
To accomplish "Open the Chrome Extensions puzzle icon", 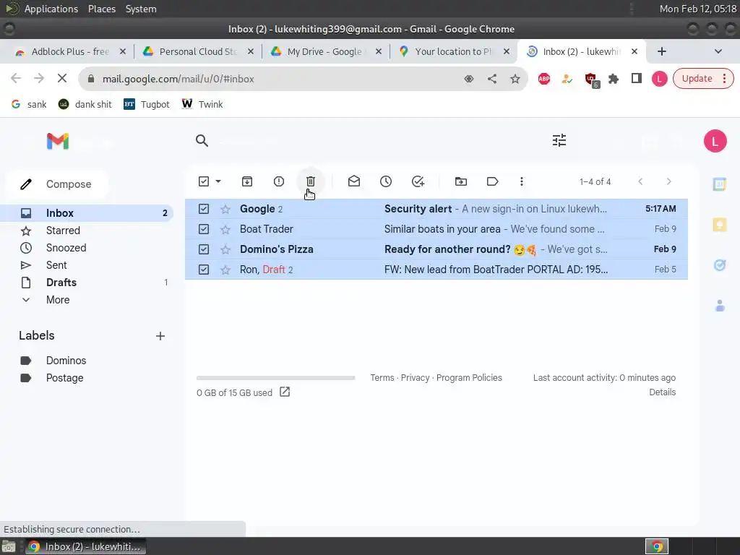I will [x=614, y=79].
